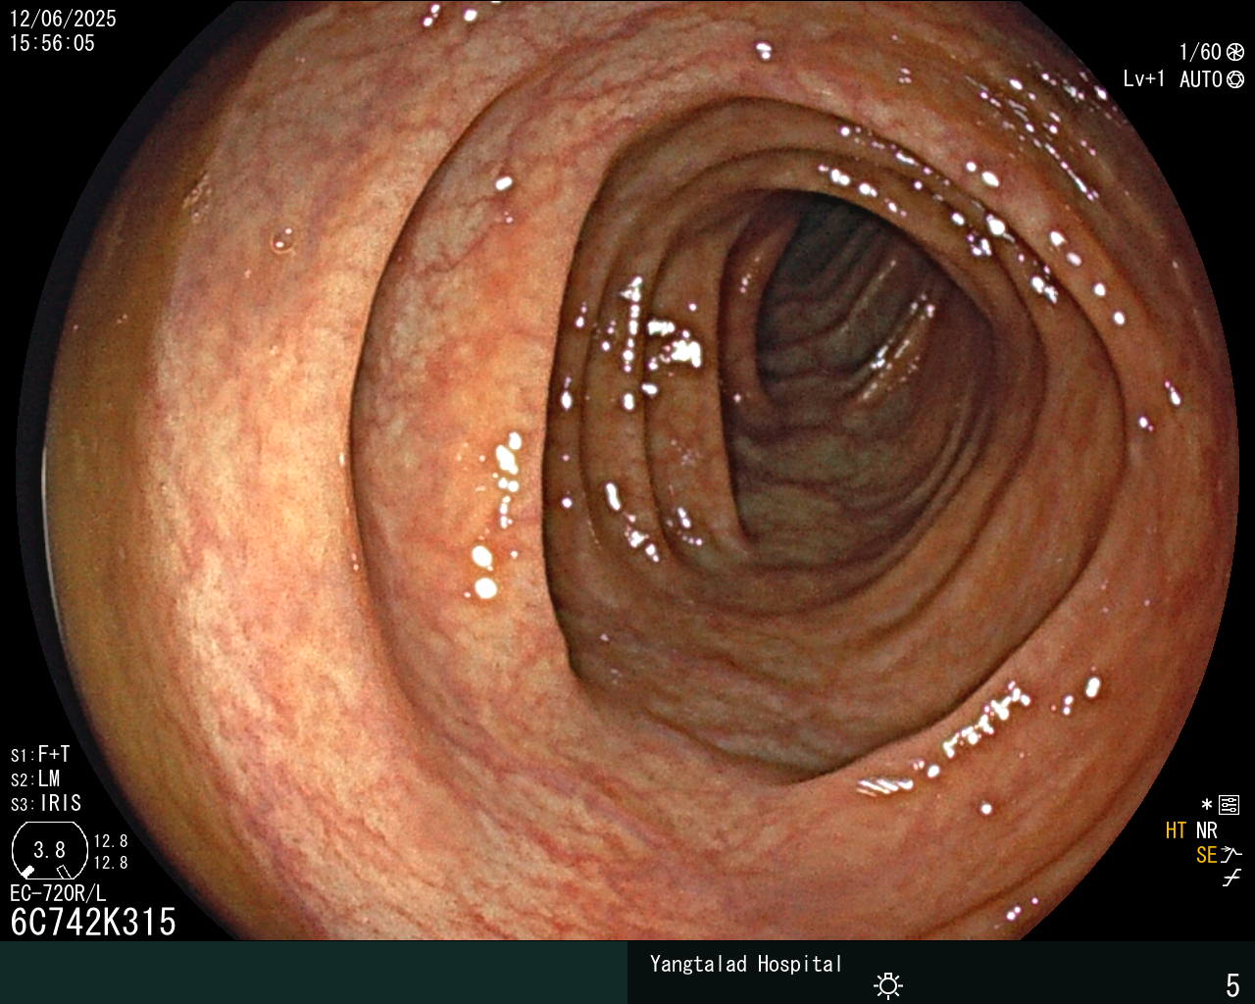This screenshot has width=1255, height=1004.
Task: Click the Yangtalad Hospital label
Action: [x=746, y=964]
